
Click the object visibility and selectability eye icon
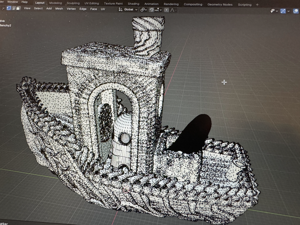pyautogui.click(x=272, y=11)
